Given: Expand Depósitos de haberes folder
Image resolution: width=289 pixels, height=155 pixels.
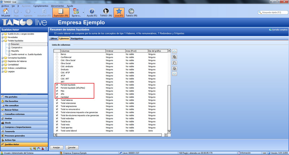Looking at the screenshot, I should [x=2, y=61].
